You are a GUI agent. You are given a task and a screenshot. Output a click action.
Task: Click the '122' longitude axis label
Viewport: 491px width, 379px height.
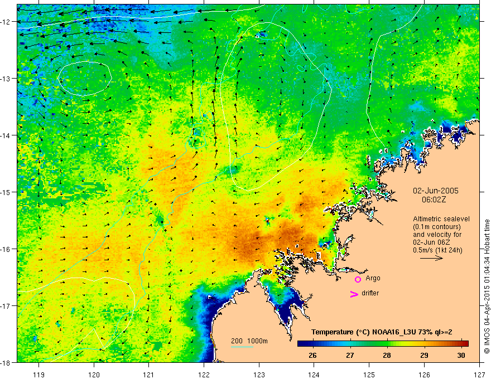coord(204,375)
